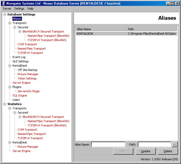Open the Server menu
Screen dimensions: 181x164
pyautogui.click(x=7, y=9)
